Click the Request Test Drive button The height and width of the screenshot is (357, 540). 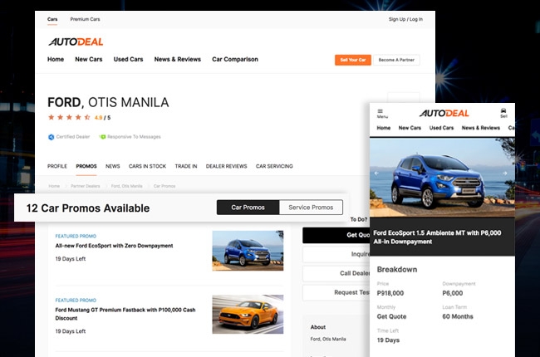(336, 292)
